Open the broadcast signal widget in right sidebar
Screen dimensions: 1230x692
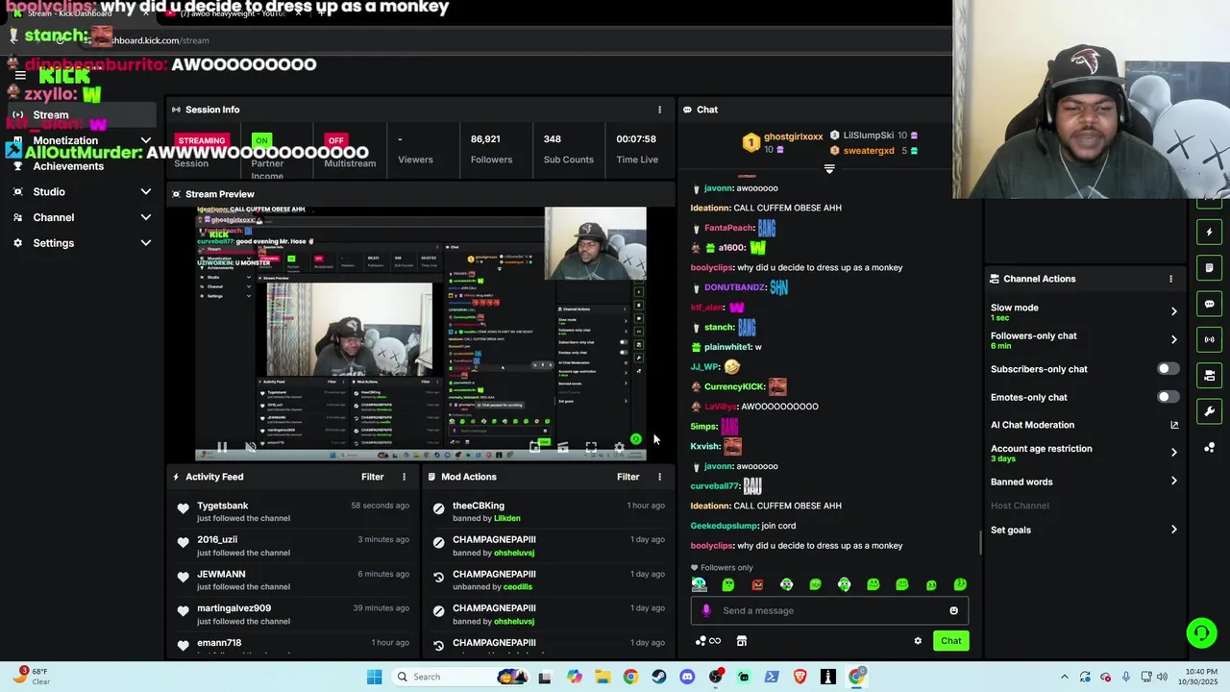point(1209,339)
